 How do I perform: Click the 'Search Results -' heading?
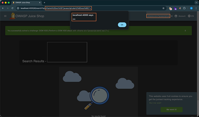coord(34,61)
